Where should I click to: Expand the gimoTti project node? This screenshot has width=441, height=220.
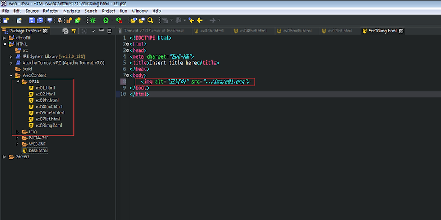4,38
